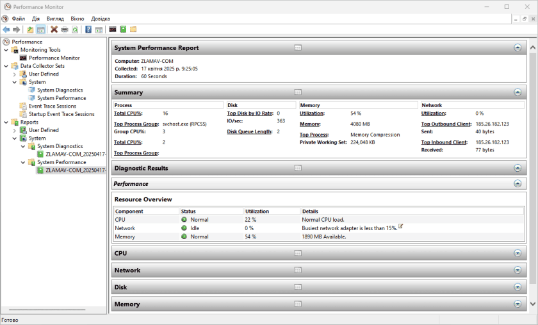The height and width of the screenshot is (325, 538).
Task: Click the red X Delete toolbar icon
Action: click(x=54, y=29)
